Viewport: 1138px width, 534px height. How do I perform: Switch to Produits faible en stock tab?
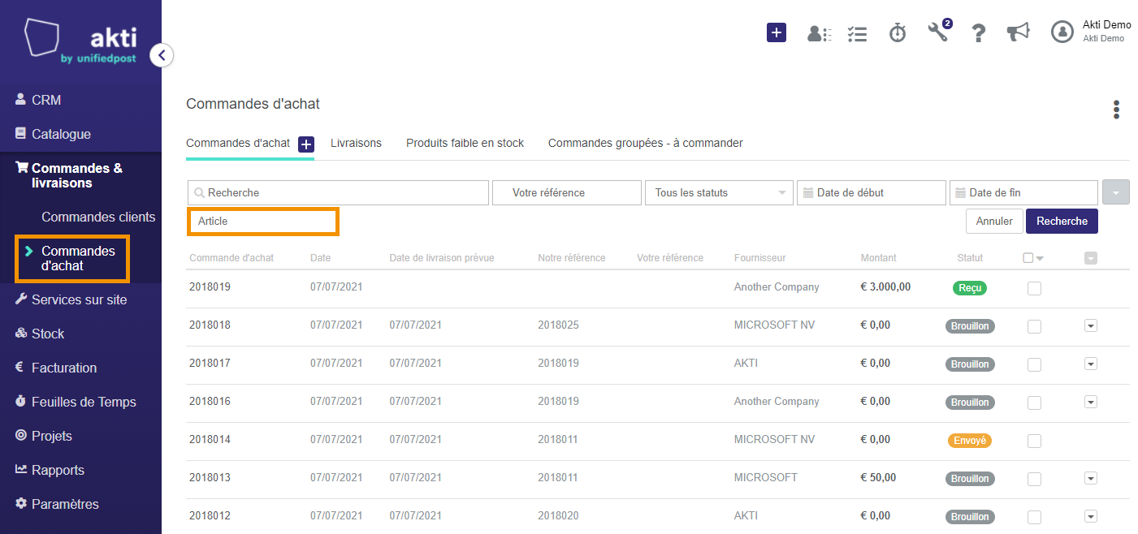(465, 143)
